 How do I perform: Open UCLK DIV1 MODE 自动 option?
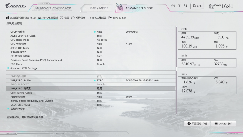(99, 105)
